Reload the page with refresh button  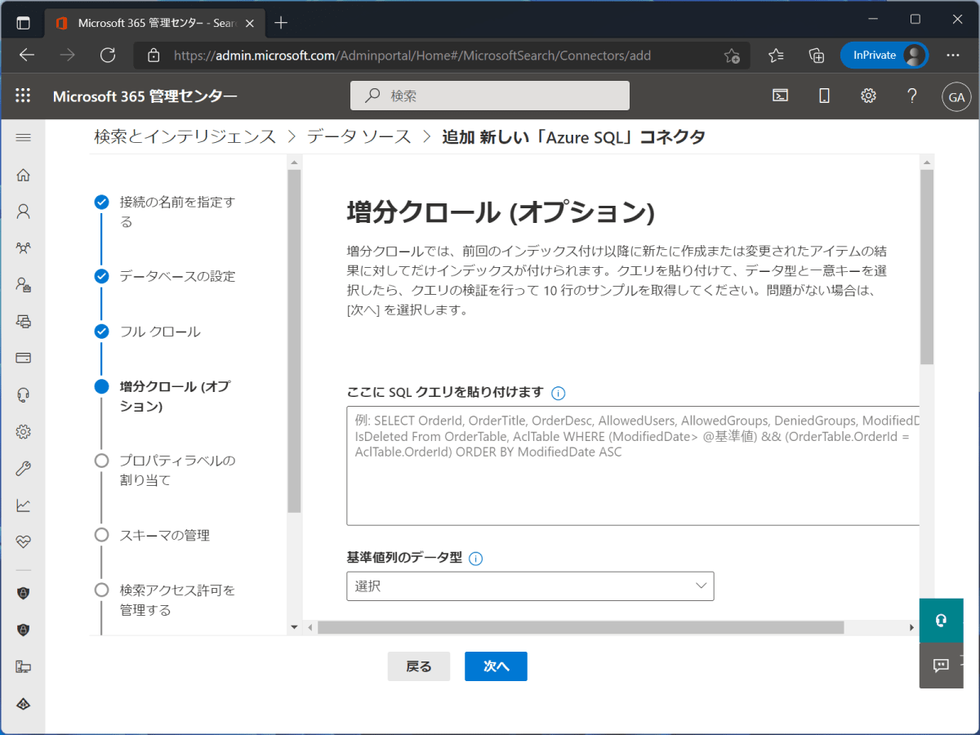coord(108,56)
